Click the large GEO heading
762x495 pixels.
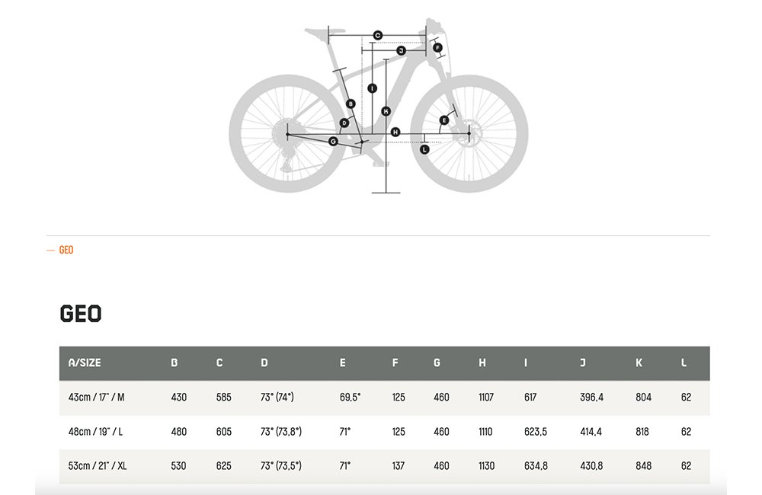click(x=81, y=314)
